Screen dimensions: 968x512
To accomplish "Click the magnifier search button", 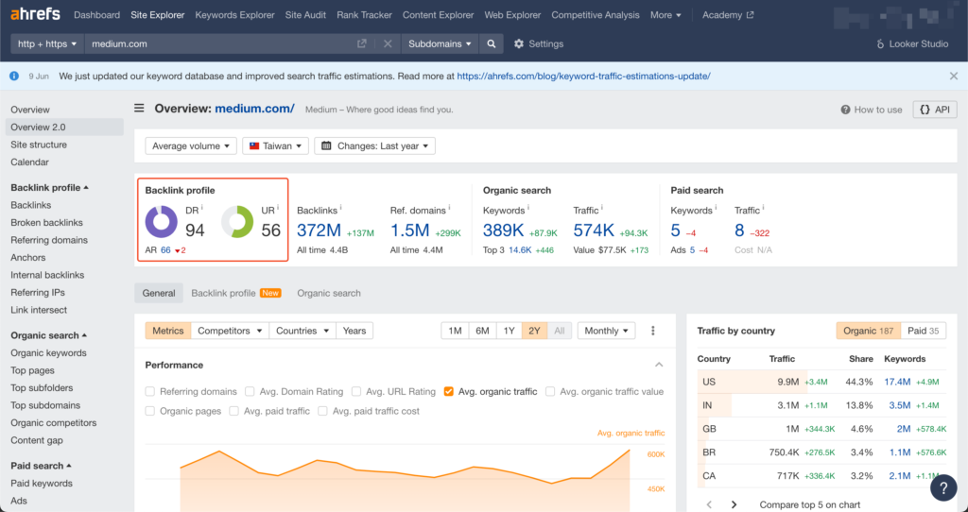I will 492,43.
